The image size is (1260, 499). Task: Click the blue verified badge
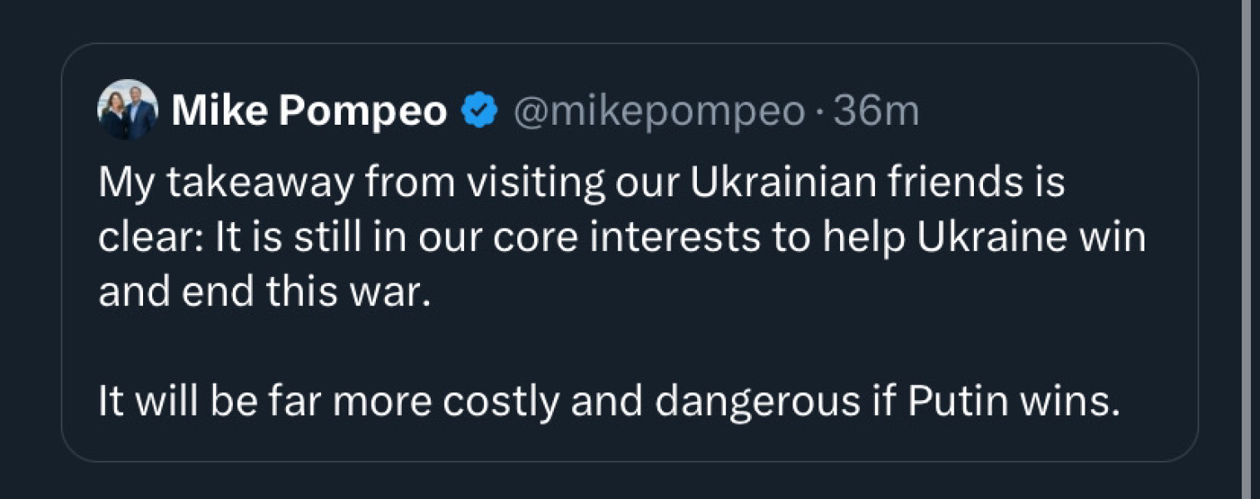[x=480, y=111]
